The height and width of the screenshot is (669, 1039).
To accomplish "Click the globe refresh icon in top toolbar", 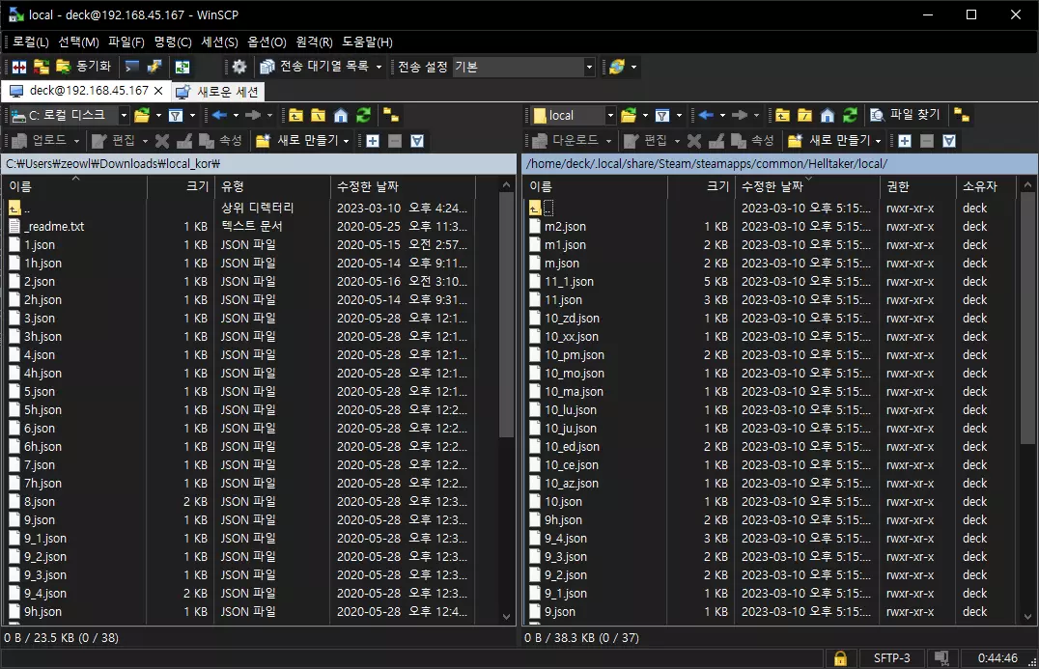I will (616, 67).
